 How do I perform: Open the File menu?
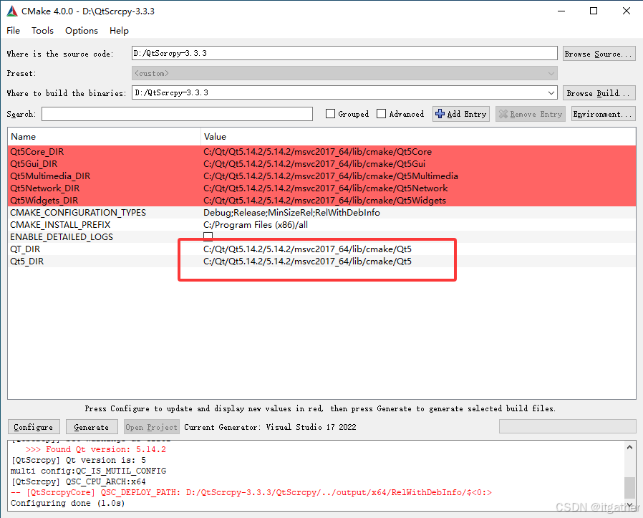click(x=13, y=31)
